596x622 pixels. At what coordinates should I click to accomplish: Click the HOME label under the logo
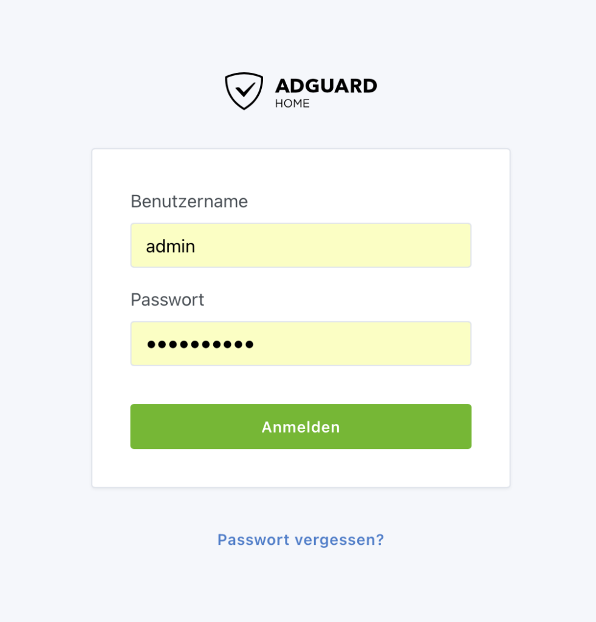click(293, 103)
